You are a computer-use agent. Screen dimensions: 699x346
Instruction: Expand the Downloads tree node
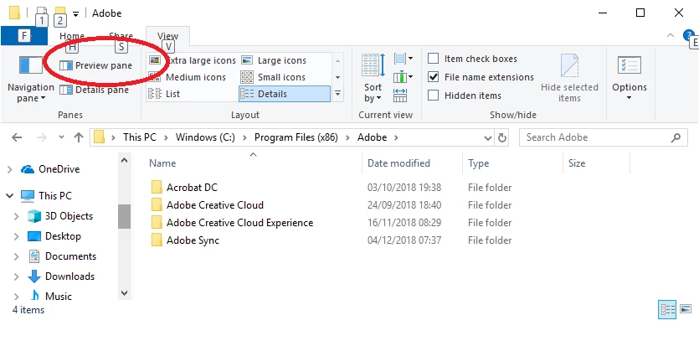point(17,276)
